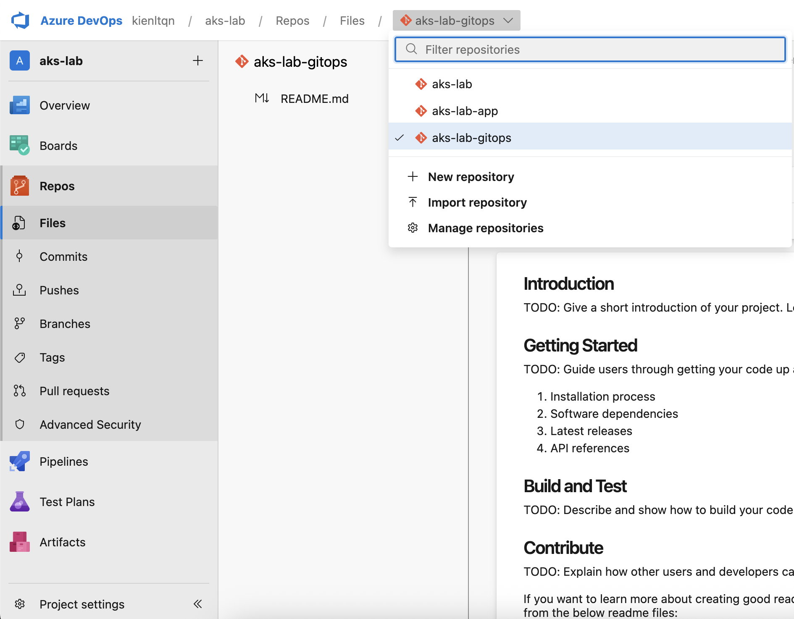Open the Overview hub icon

pos(20,105)
